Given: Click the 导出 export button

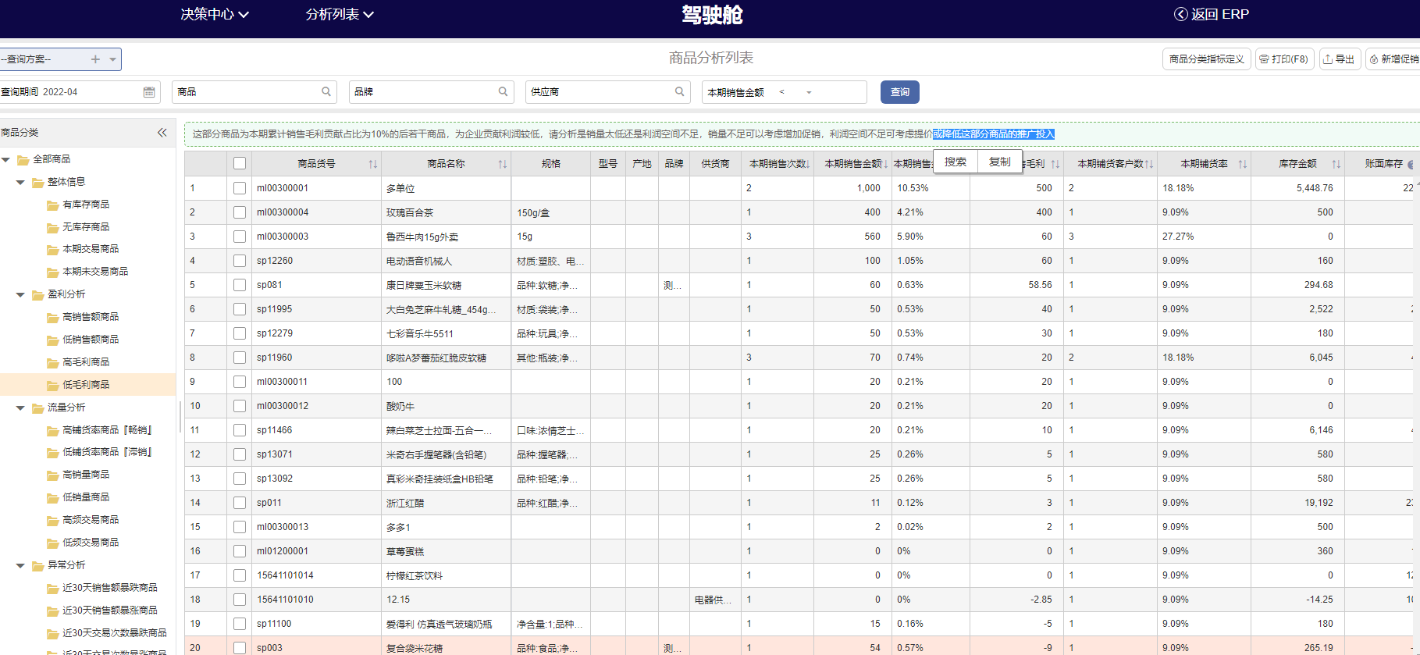Looking at the screenshot, I should pyautogui.click(x=1340, y=59).
